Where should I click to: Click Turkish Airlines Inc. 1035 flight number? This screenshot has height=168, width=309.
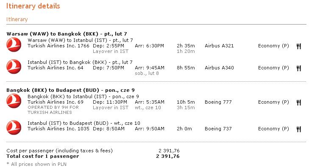click(x=58, y=129)
